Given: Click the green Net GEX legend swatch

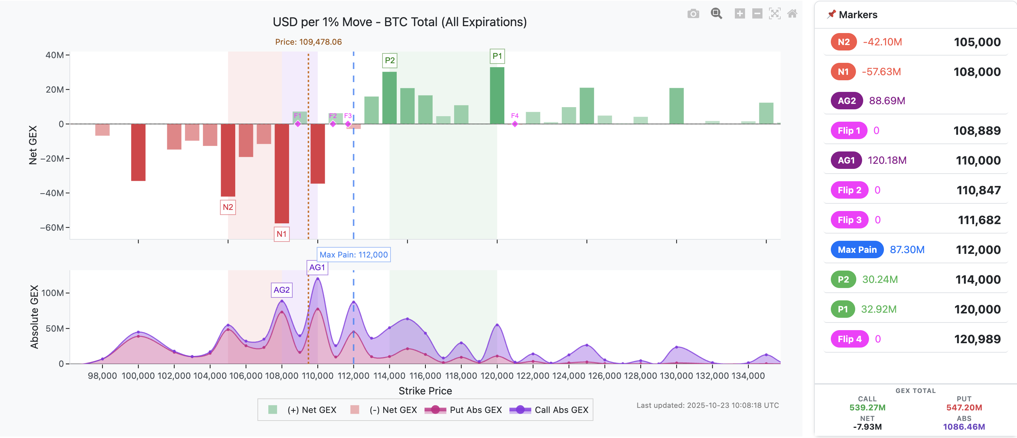Looking at the screenshot, I should tap(273, 410).
